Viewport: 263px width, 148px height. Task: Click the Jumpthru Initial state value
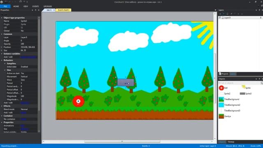pos(28,67)
